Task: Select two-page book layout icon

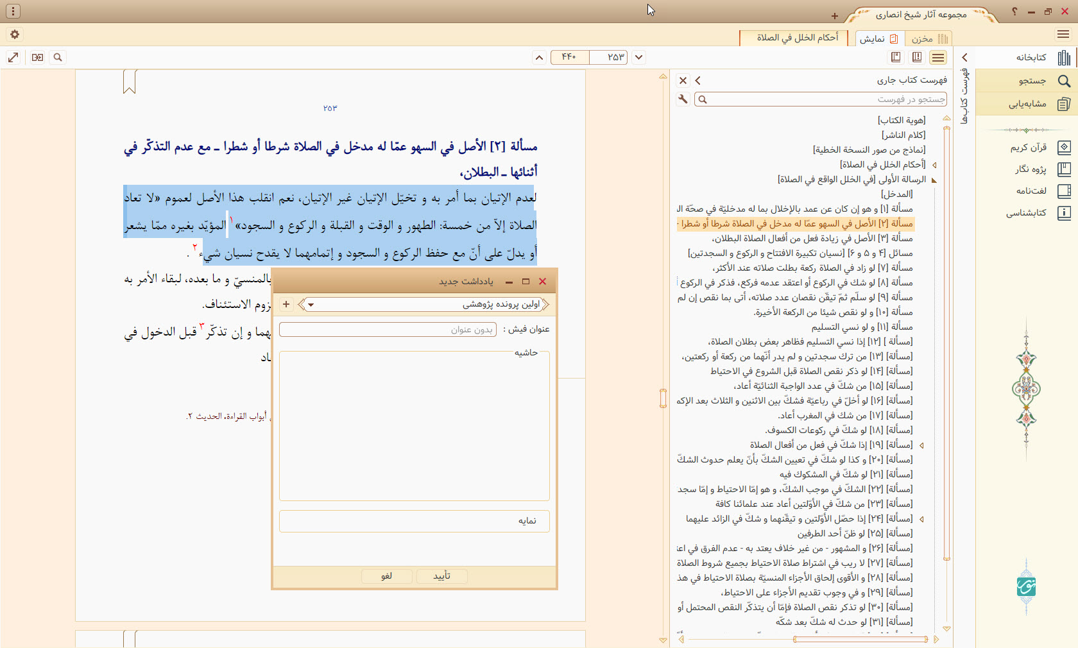Action: (917, 57)
